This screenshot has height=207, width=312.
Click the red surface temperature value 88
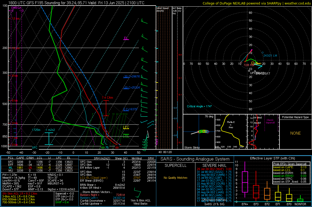pos(117,148)
